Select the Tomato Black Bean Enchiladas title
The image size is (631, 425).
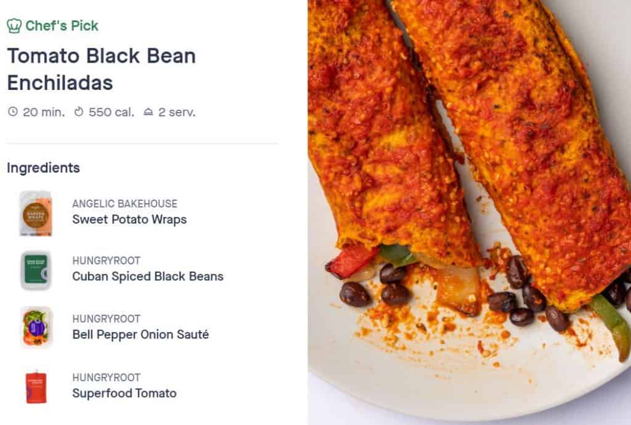coord(102,69)
